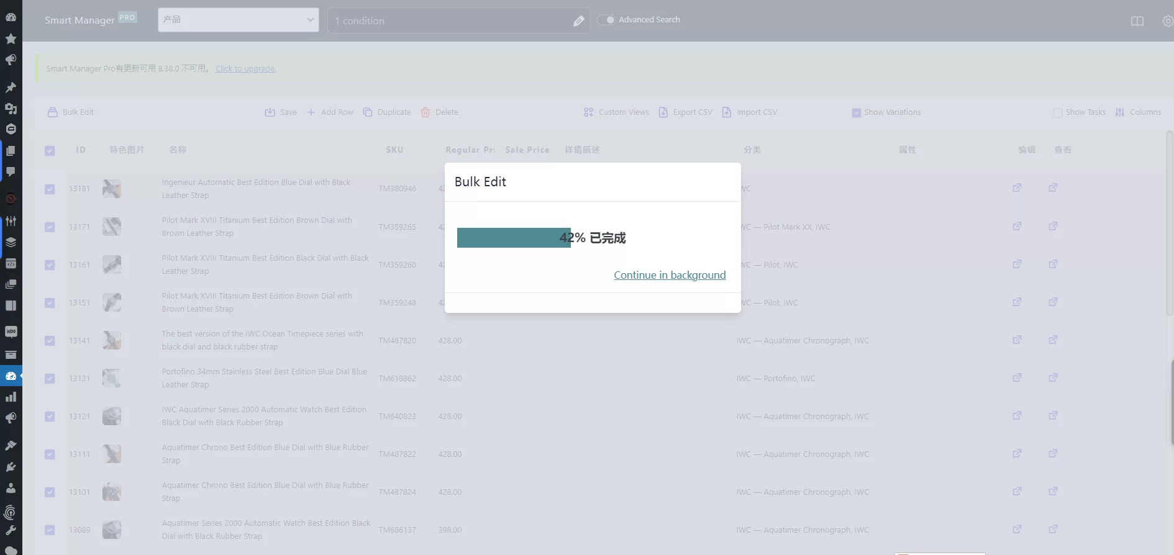Open the tools wrench icon in the admin sidebar
The width and height of the screenshot is (1174, 555).
coord(11,530)
